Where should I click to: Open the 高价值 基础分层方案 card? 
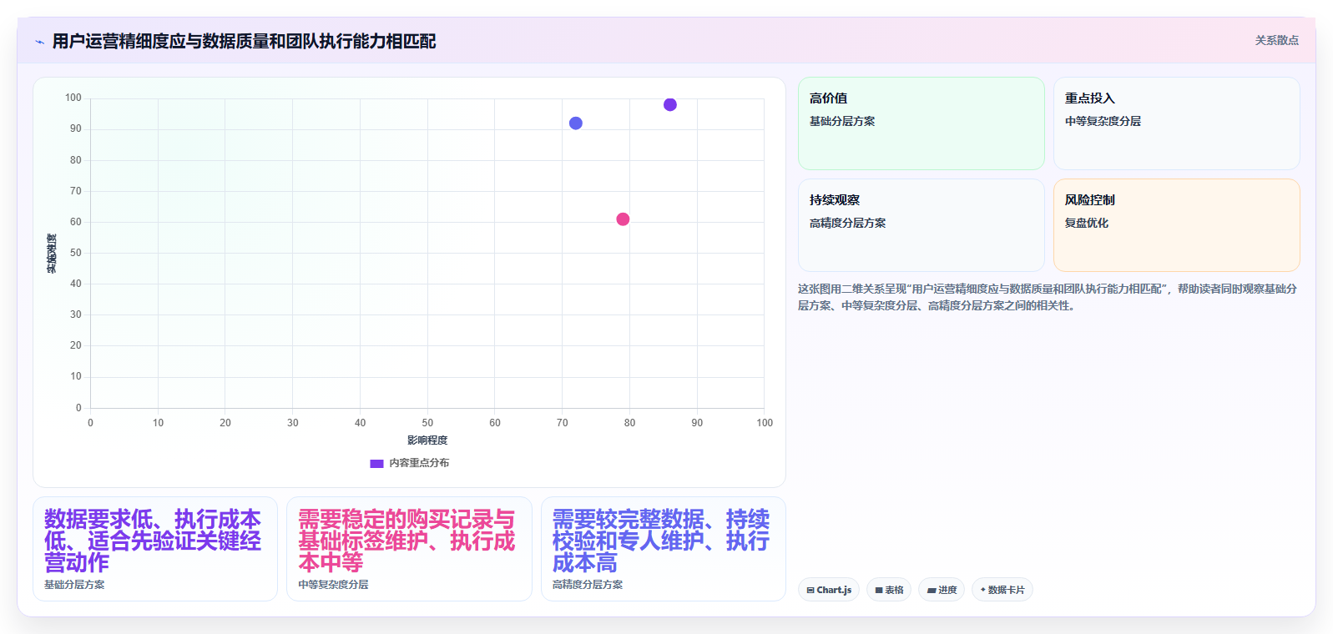click(x=921, y=123)
